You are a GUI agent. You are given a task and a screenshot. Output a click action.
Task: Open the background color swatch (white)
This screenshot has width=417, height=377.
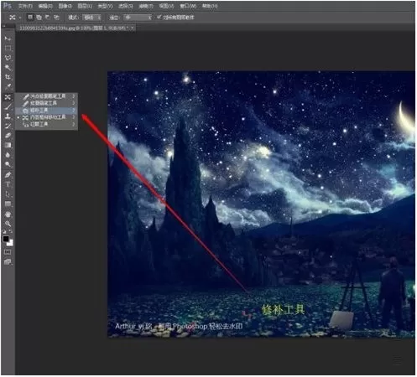(x=11, y=243)
